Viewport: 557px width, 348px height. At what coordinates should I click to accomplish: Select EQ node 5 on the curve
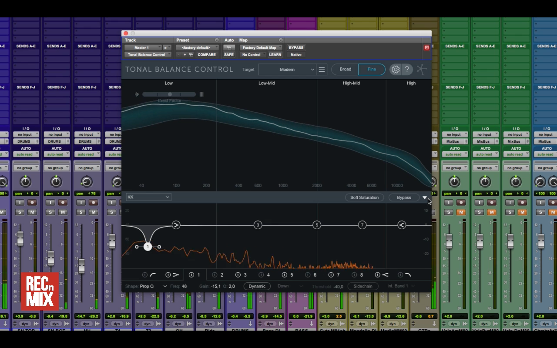tap(317, 225)
